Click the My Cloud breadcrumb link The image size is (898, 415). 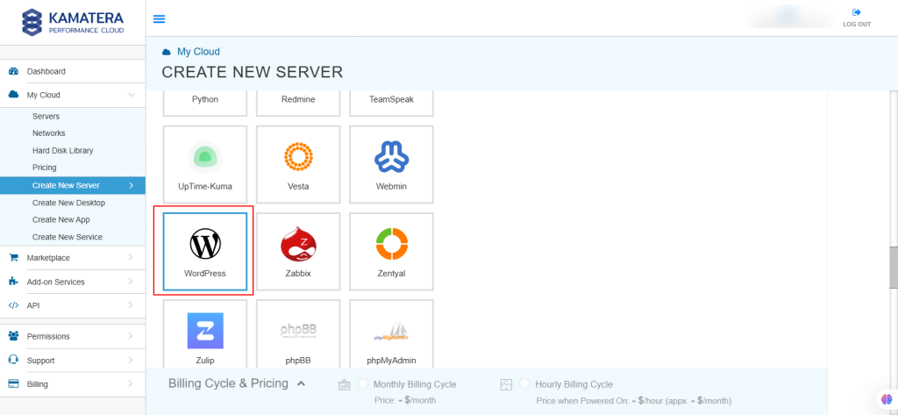pyautogui.click(x=198, y=52)
